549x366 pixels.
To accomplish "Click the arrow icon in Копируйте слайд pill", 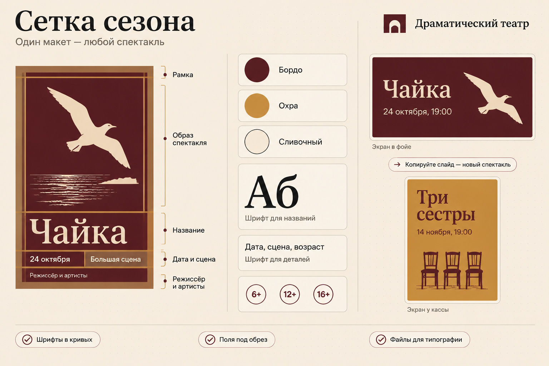I will (x=397, y=164).
